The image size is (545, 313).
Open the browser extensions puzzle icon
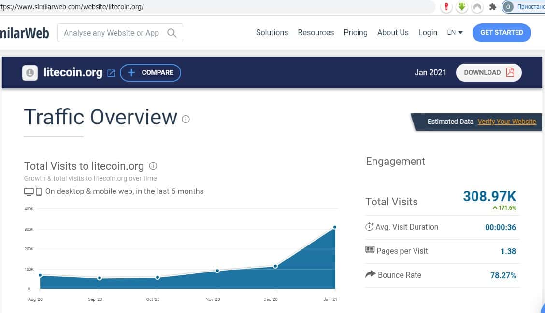[x=492, y=7]
